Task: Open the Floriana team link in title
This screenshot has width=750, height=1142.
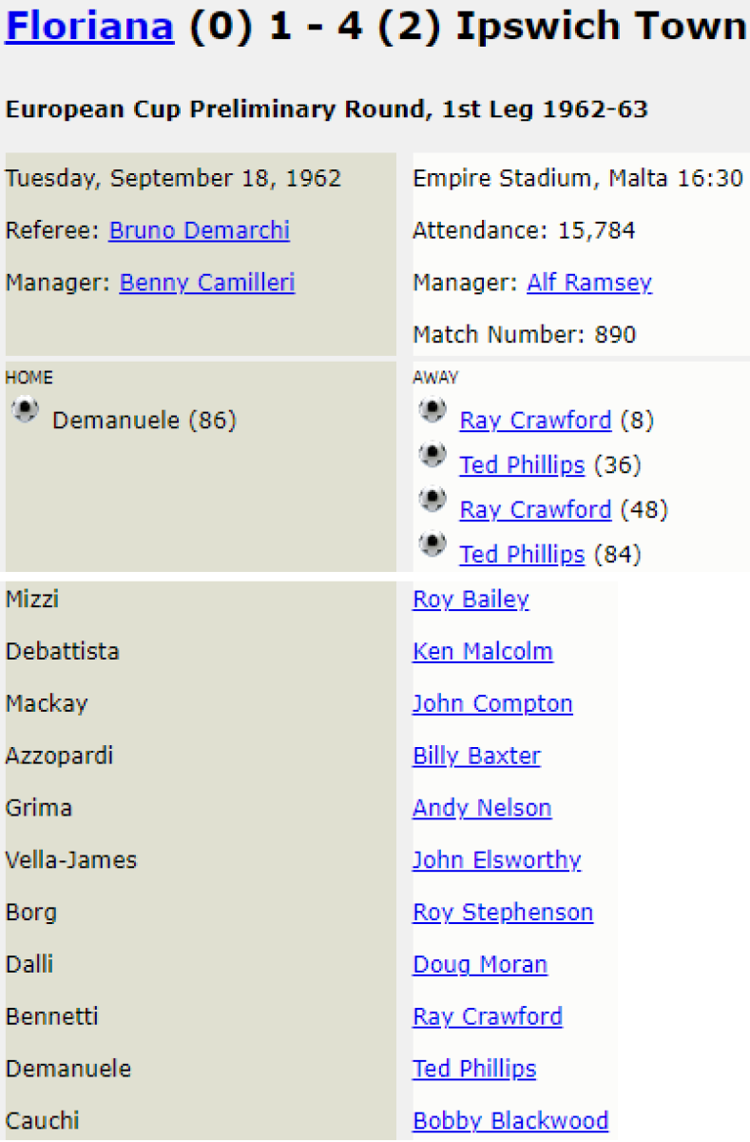Action: point(89,27)
